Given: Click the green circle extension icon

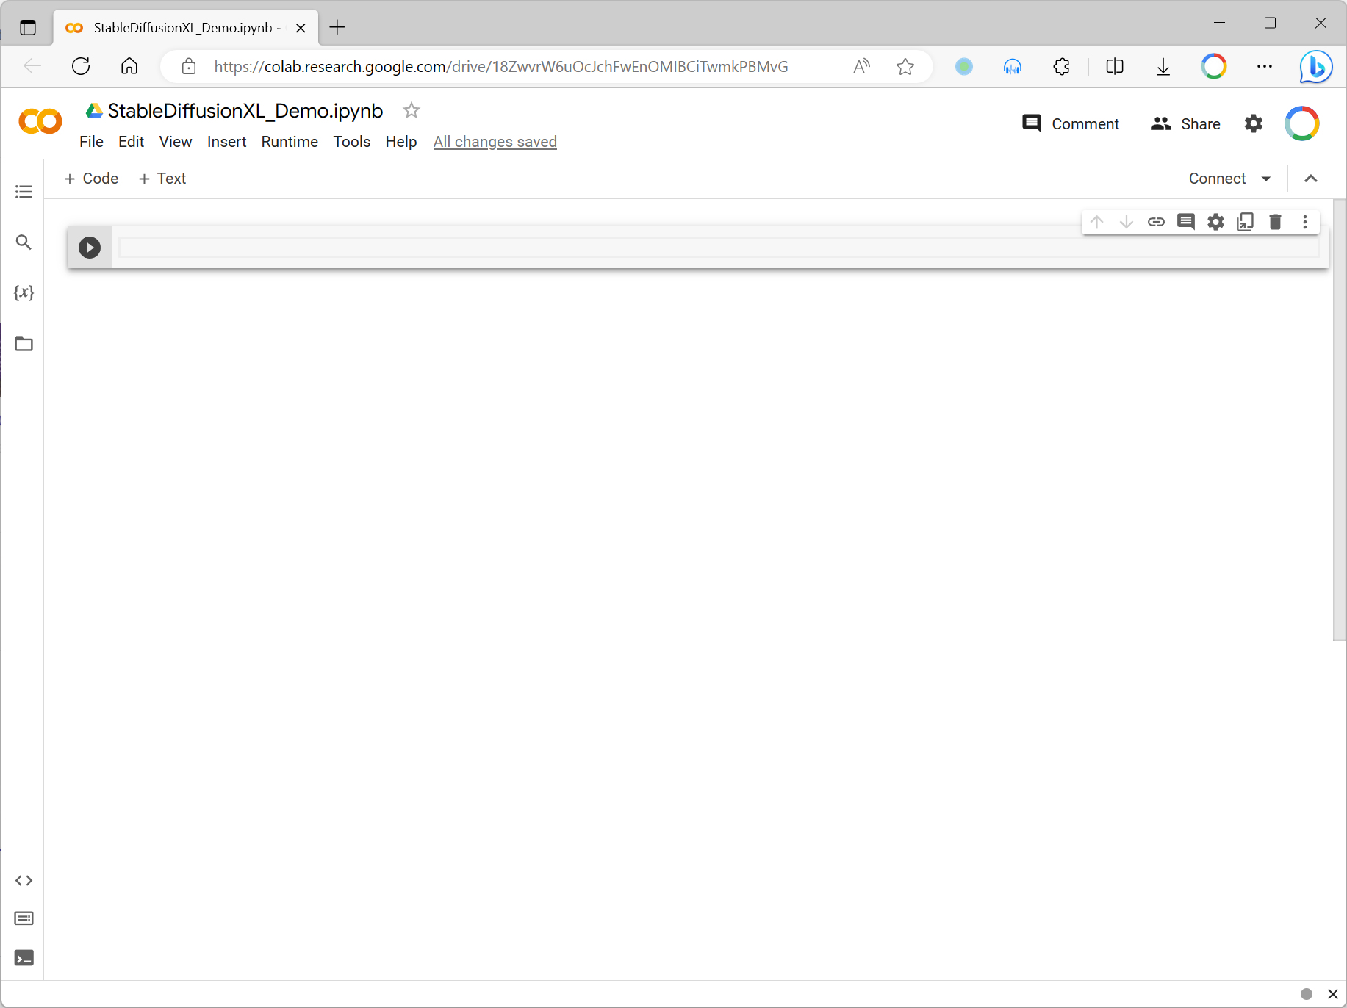Looking at the screenshot, I should (x=964, y=67).
